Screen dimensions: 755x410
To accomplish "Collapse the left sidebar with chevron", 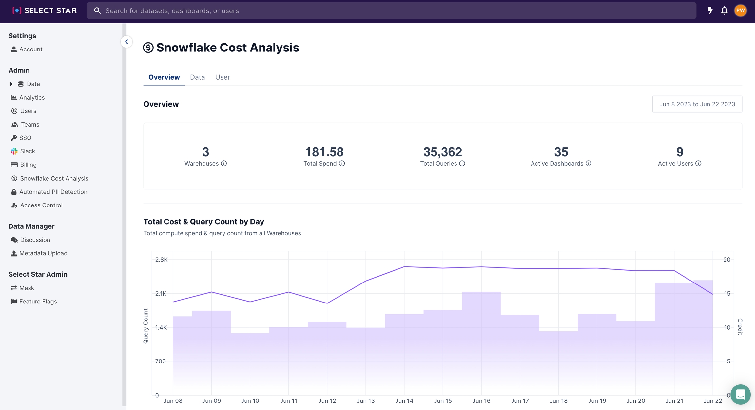I will pos(126,42).
